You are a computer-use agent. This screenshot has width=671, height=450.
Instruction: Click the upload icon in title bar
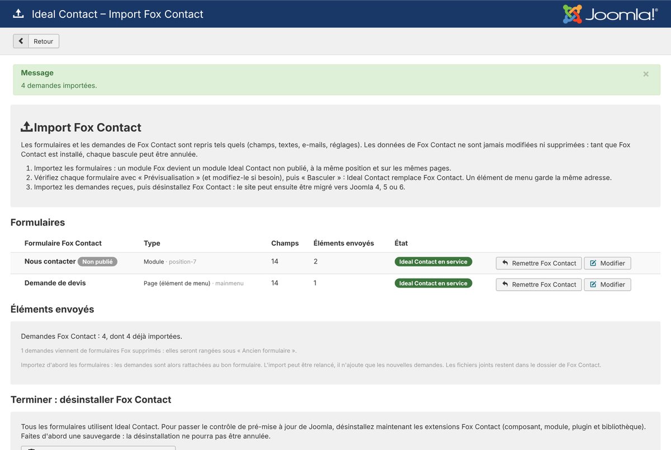click(x=18, y=14)
